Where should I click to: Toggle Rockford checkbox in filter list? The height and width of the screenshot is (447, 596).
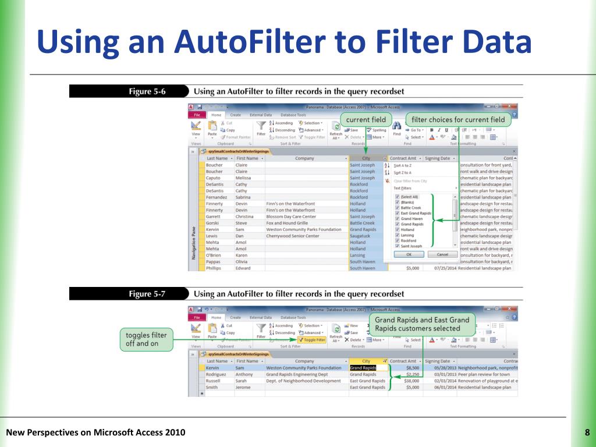pyautogui.click(x=397, y=240)
